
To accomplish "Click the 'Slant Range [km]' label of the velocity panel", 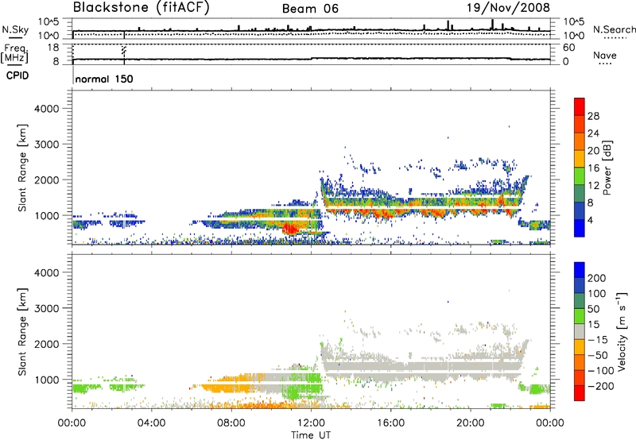I will [x=22, y=332].
